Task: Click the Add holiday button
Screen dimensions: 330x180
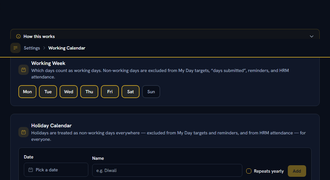Action: (297, 171)
